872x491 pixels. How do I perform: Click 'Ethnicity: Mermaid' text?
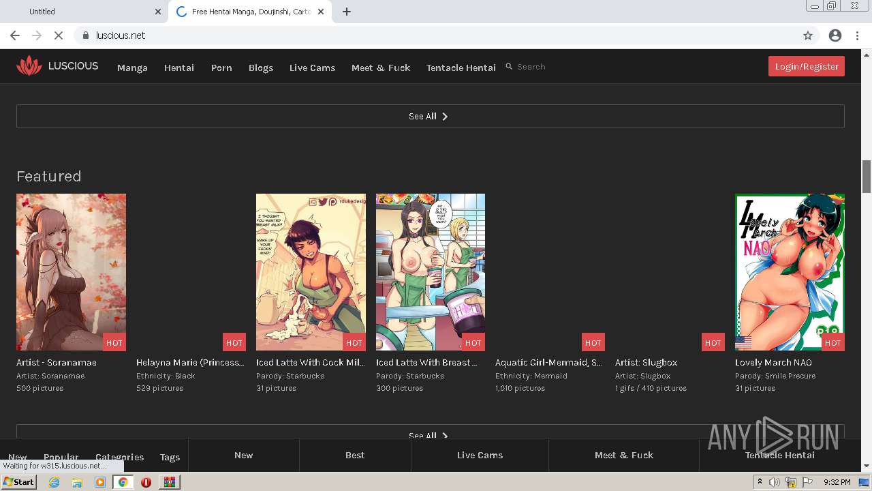(531, 376)
